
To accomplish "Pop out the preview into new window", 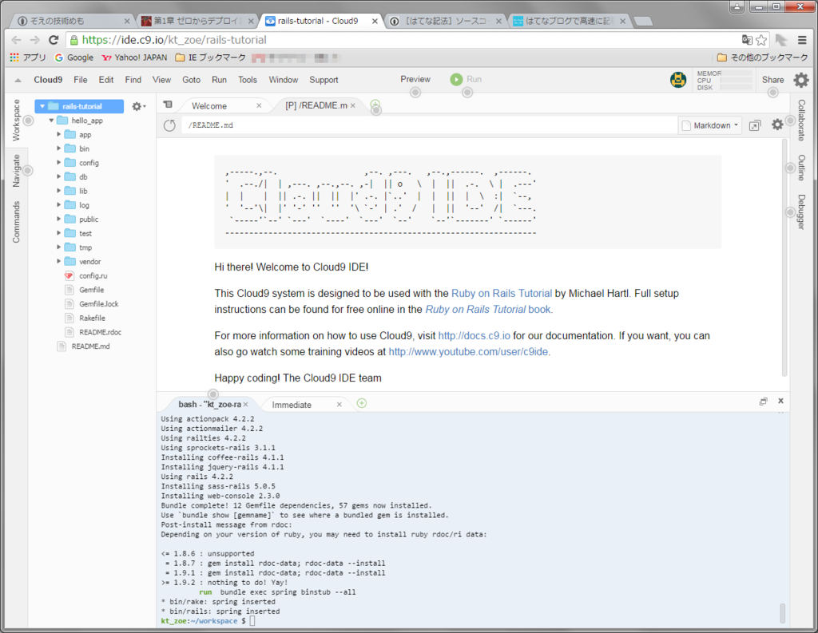I will coord(755,125).
